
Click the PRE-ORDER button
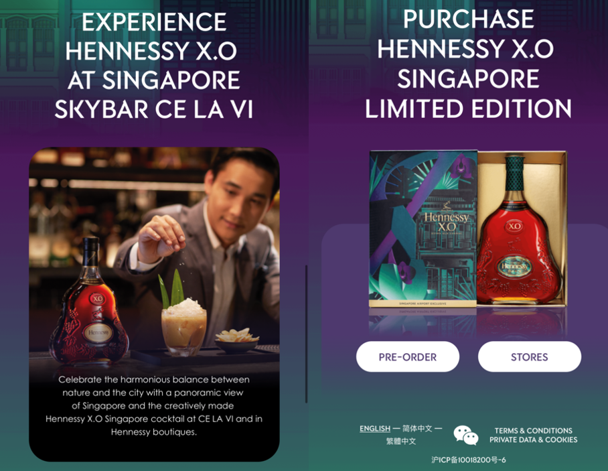tap(408, 356)
